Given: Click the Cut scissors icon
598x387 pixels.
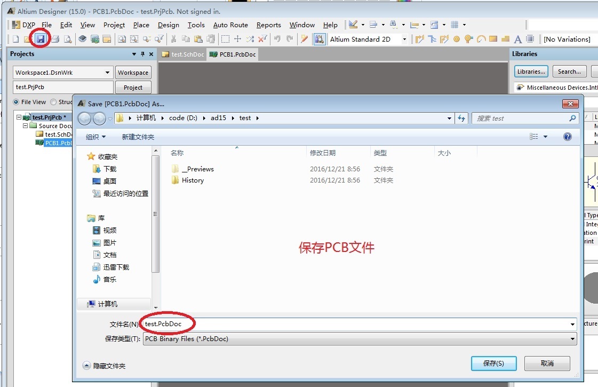Looking at the screenshot, I should tap(173, 39).
